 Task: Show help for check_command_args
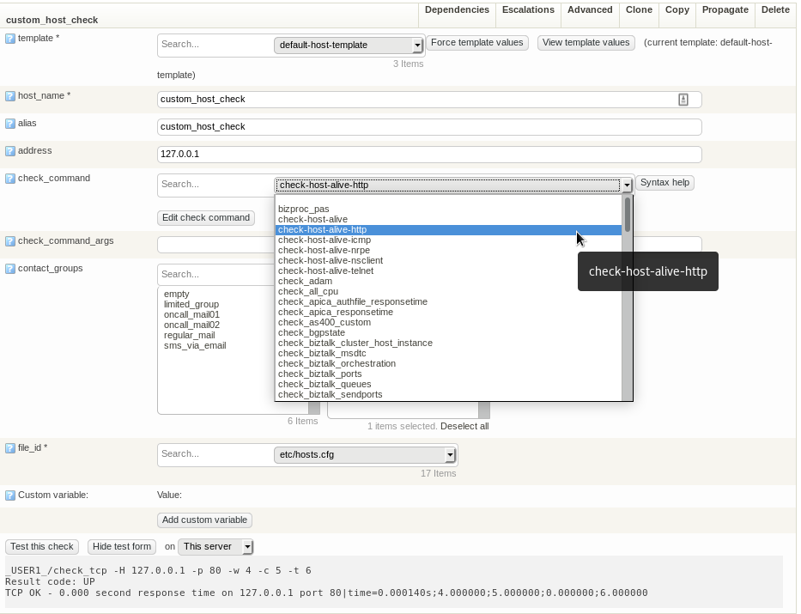10,241
